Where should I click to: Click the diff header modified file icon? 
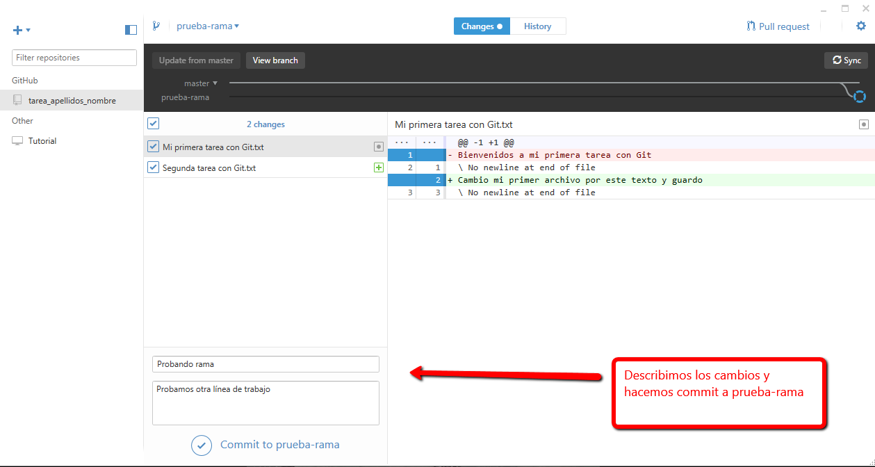pos(864,124)
